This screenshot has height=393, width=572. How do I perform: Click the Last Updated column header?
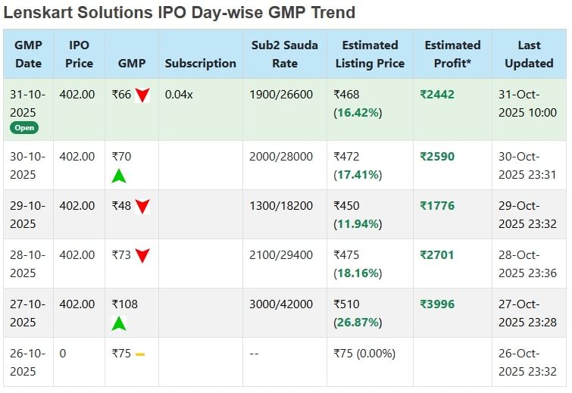click(x=529, y=54)
